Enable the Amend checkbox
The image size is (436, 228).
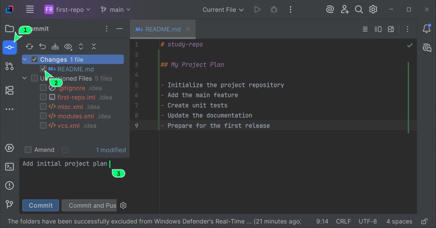tap(28, 150)
